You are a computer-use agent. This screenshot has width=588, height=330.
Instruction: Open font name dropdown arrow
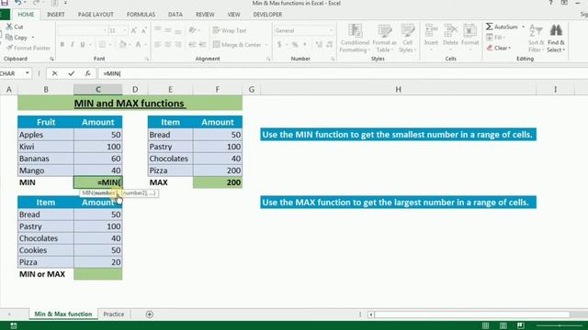pyautogui.click(x=105, y=30)
